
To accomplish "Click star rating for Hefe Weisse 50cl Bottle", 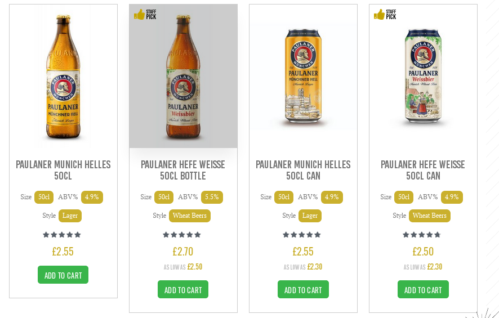I will click(182, 235).
